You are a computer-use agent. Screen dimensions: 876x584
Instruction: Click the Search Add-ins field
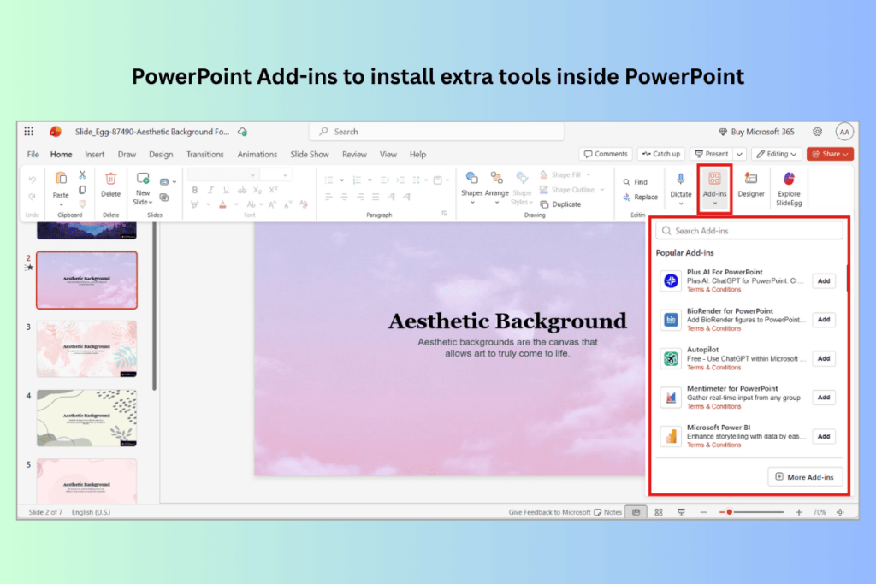[x=749, y=231]
